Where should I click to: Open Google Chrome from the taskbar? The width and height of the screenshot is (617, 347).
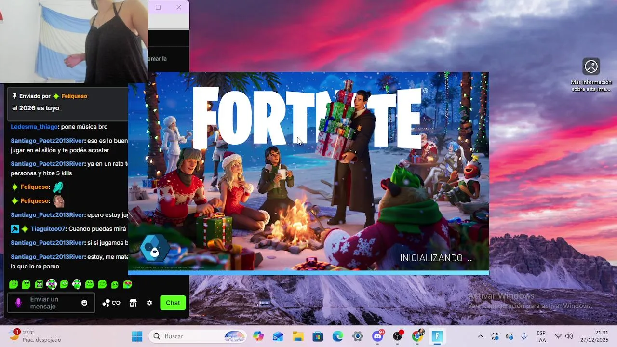[x=417, y=336]
